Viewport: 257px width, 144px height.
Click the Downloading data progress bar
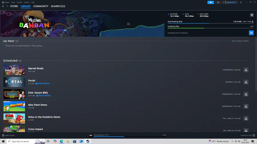click(x=211, y=23)
